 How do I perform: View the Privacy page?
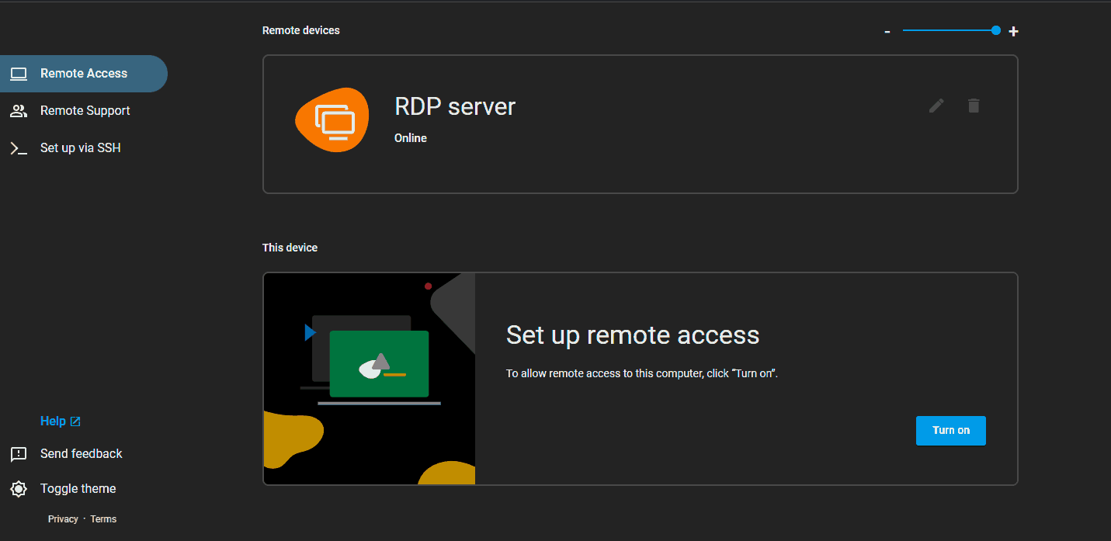click(63, 518)
